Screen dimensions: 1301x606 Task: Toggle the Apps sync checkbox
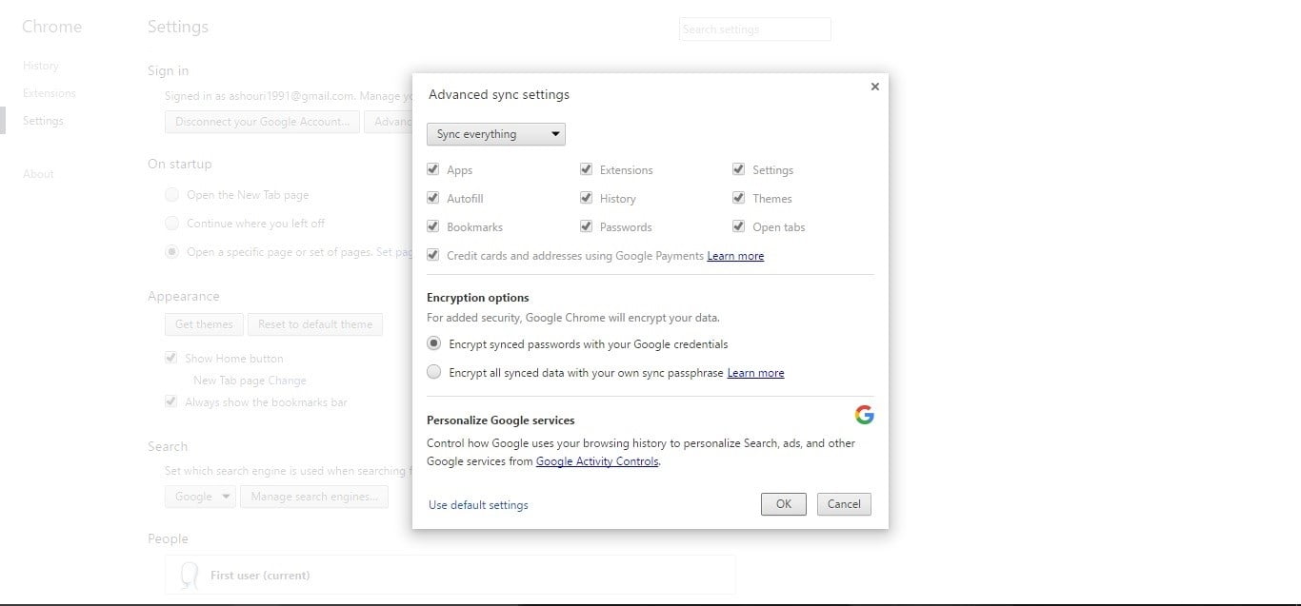433,170
